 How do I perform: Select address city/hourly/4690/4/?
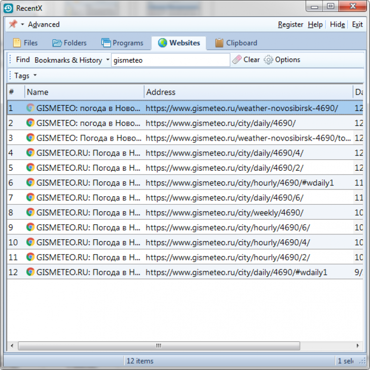pos(228,242)
